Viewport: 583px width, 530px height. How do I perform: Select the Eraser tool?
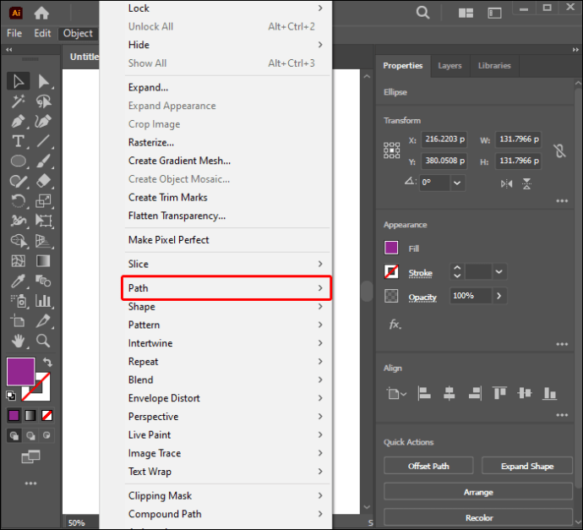pyautogui.click(x=43, y=181)
